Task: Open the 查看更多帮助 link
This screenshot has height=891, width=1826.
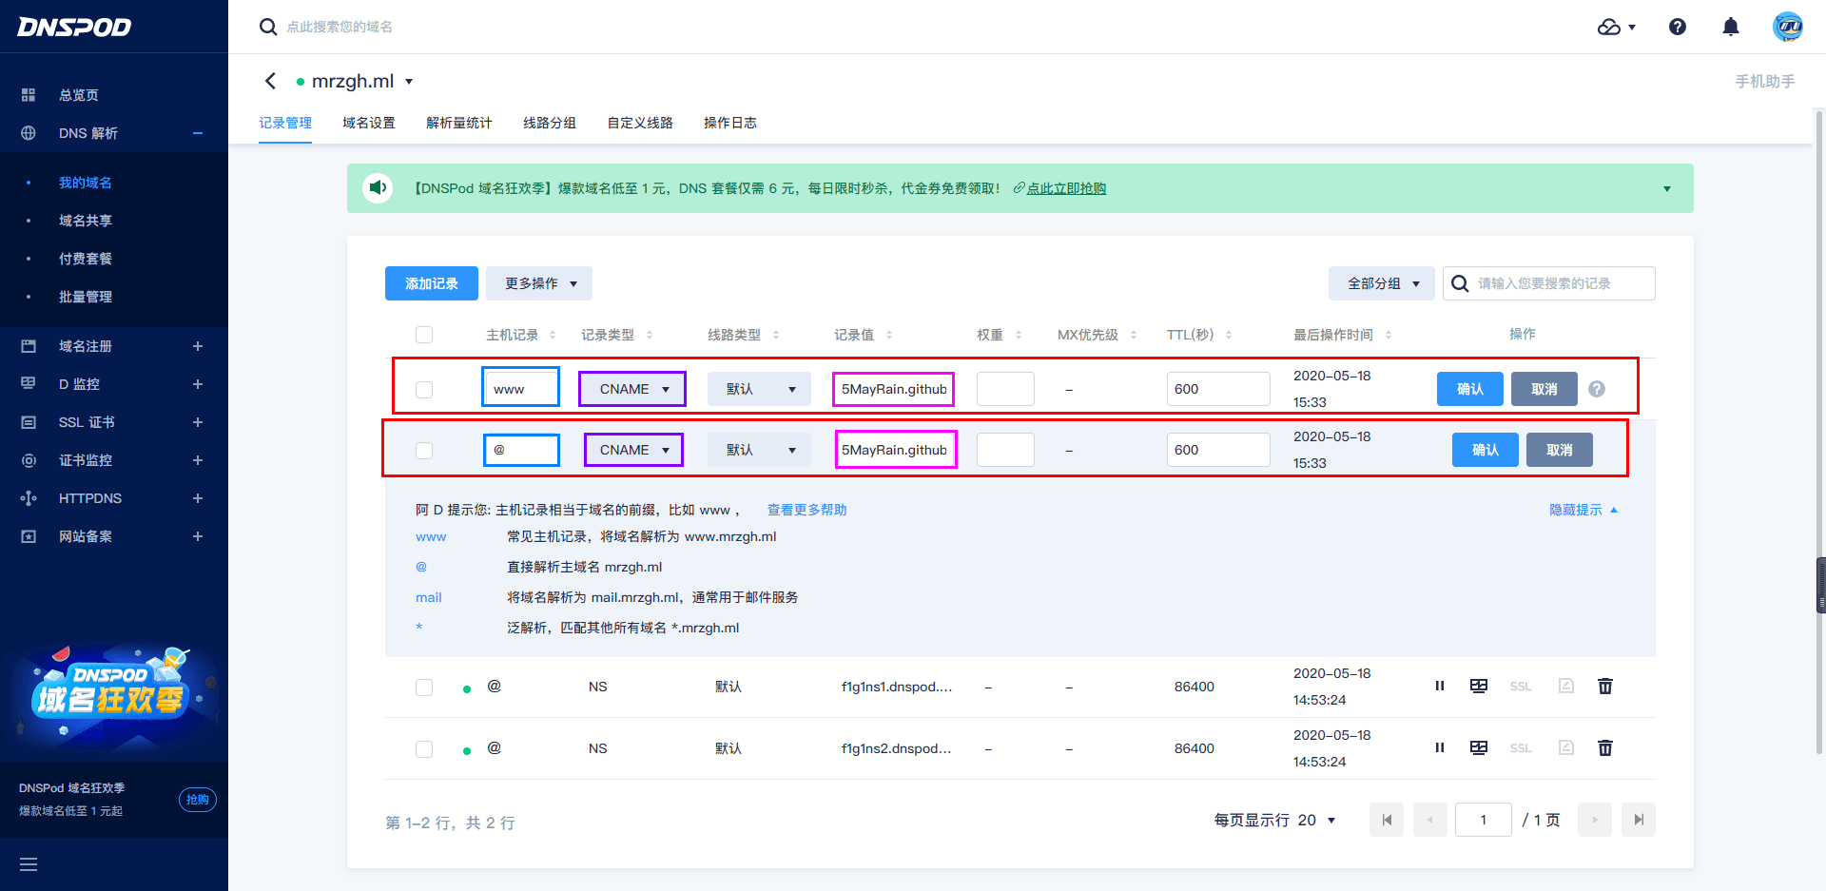Action: tap(806, 510)
